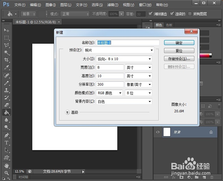Select the Eraser tool
Image resolution: width=223 pixels, height=181 pixels.
coord(7,105)
